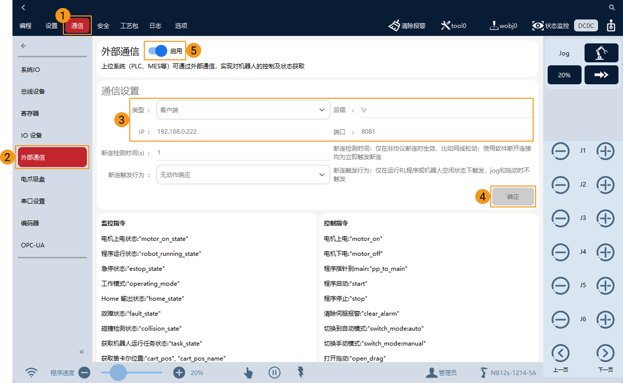Increase joint J1 with plus button
The image size is (623, 383).
click(606, 151)
